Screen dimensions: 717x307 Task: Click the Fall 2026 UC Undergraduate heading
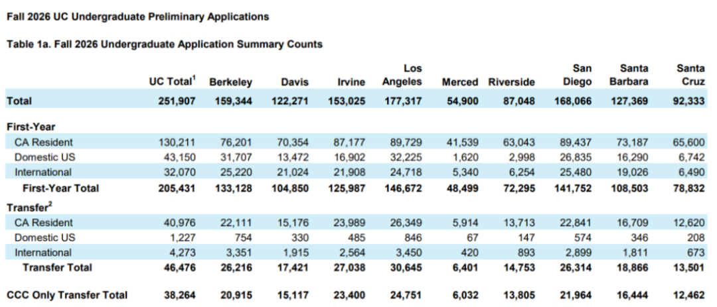coord(138,16)
